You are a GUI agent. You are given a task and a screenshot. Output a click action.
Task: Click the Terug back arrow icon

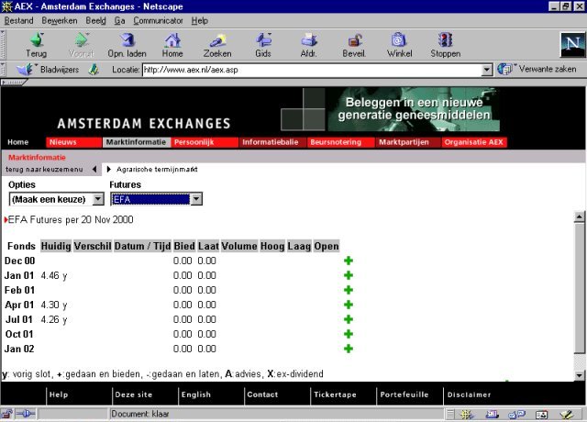point(37,39)
